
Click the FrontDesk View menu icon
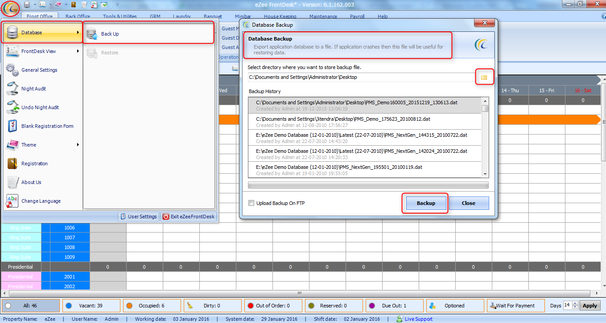(x=12, y=51)
